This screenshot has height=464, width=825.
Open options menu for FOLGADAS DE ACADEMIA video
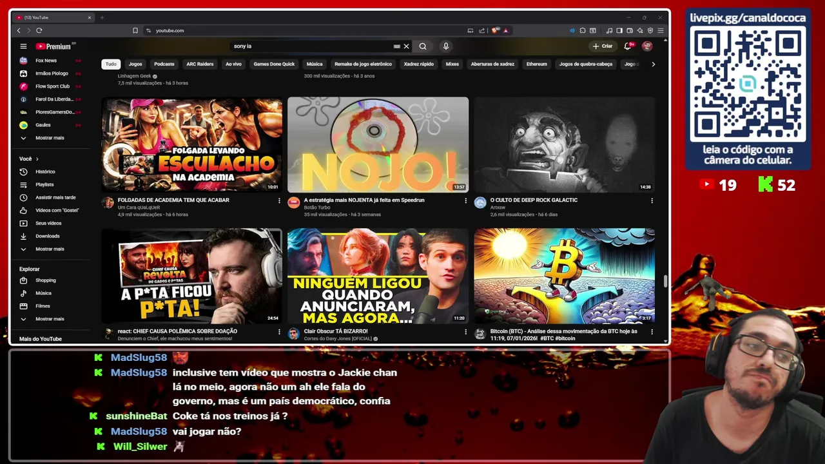coord(279,200)
